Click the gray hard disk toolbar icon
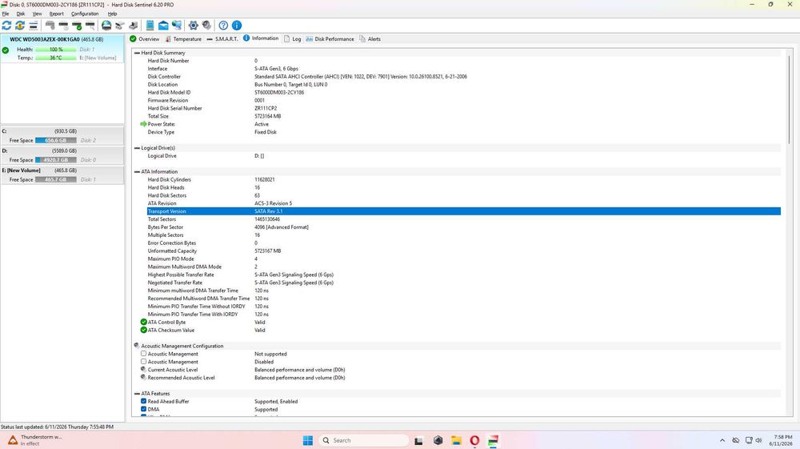 (x=50, y=25)
